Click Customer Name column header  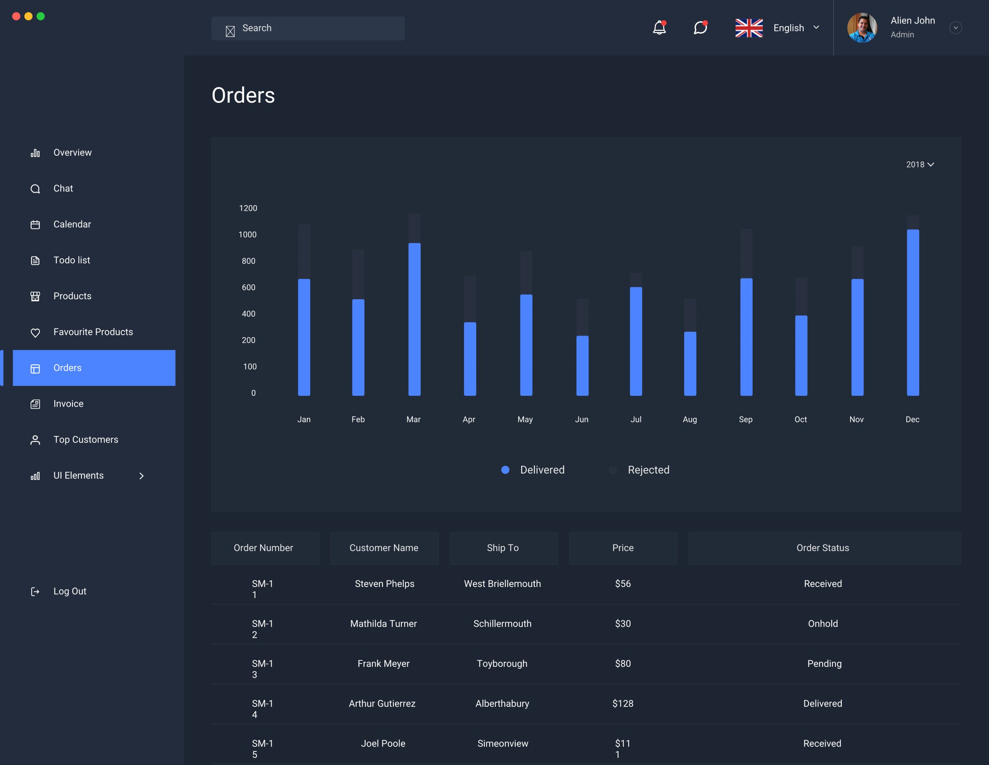tap(384, 548)
